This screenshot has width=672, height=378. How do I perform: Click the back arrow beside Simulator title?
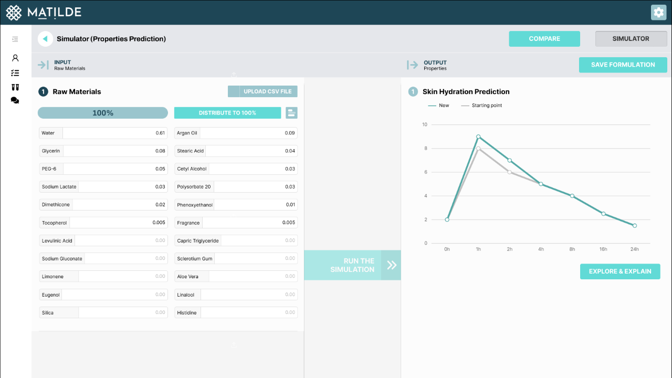46,39
